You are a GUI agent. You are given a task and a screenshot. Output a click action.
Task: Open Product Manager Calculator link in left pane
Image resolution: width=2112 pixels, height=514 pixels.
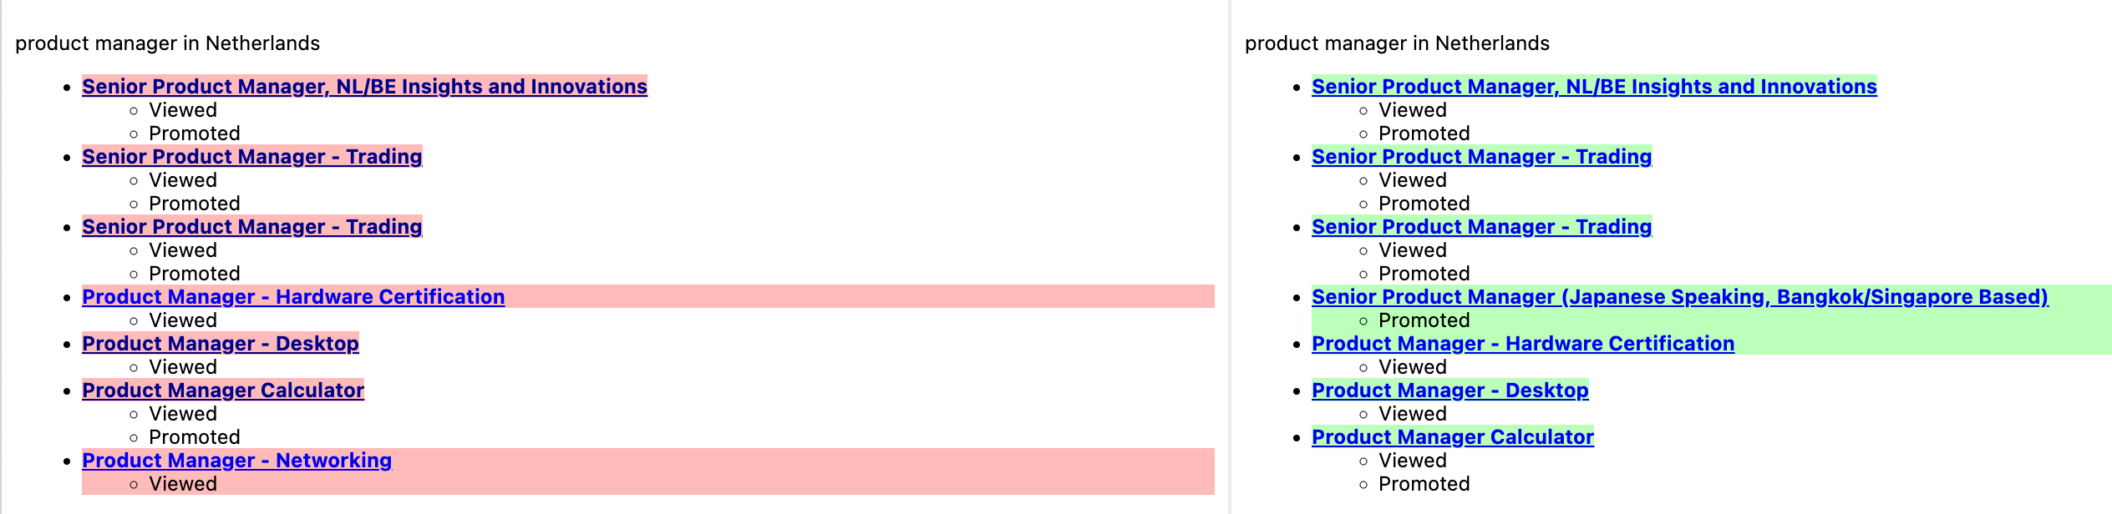(x=223, y=391)
